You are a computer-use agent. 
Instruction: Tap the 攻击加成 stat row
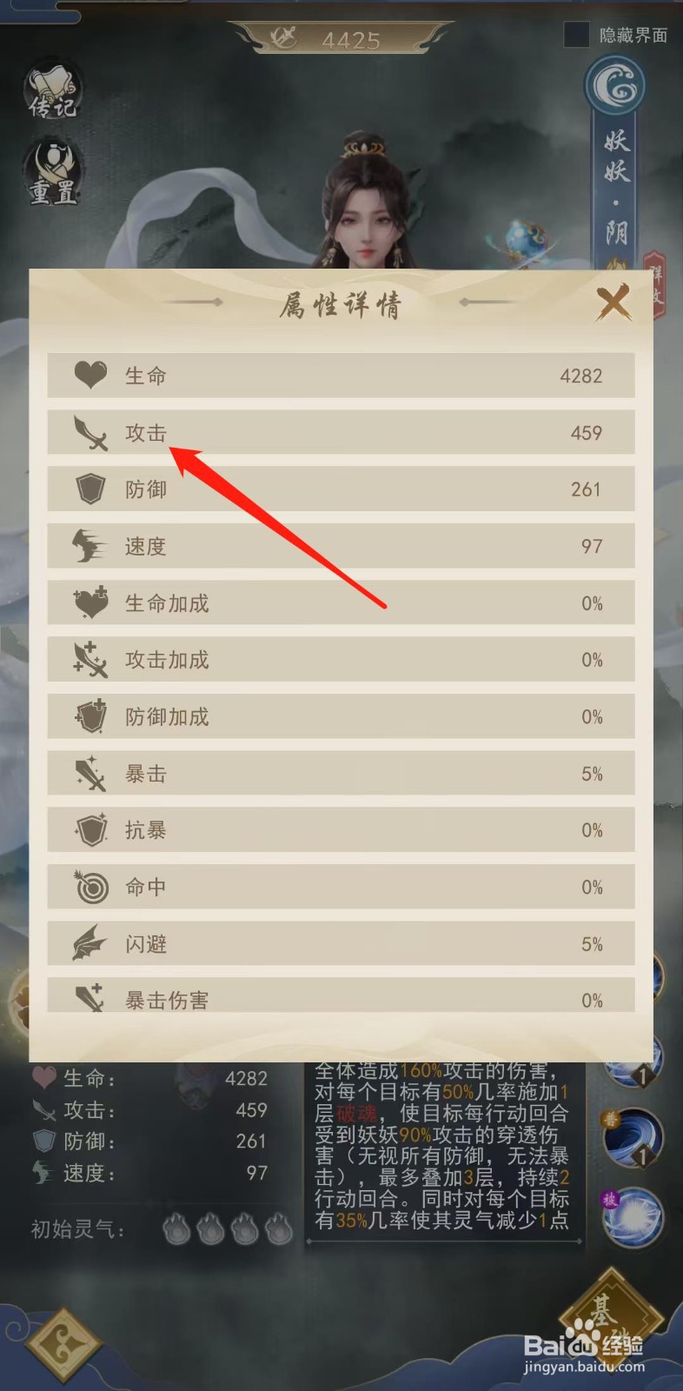pos(341,660)
